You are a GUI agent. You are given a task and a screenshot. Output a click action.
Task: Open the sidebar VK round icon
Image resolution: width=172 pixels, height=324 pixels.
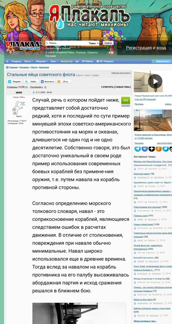[x=145, y=149]
